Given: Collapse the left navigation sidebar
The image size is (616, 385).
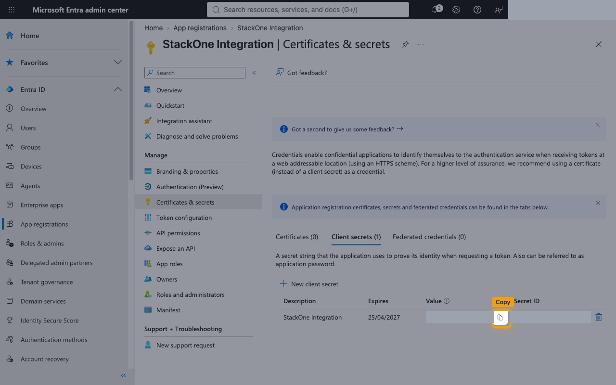Looking at the screenshot, I should (123, 375).
